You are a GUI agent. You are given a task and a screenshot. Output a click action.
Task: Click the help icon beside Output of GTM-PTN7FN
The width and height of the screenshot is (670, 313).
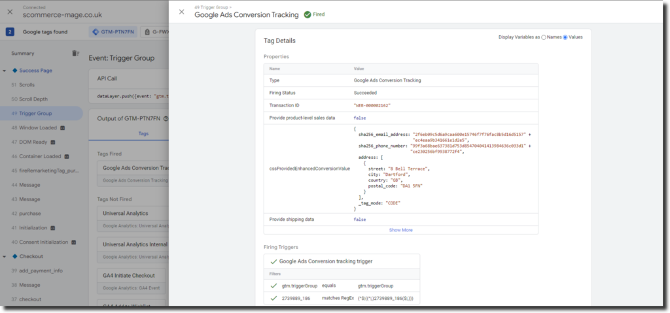(166, 119)
